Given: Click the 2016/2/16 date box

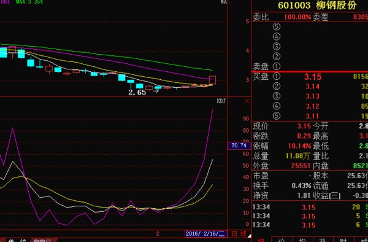Looking at the screenshot, I should click(206, 234).
